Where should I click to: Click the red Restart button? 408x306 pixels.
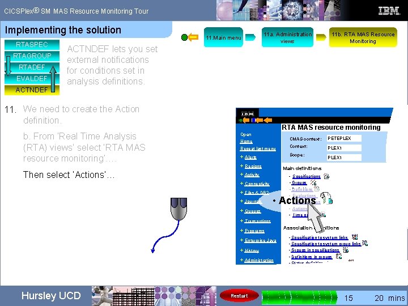[x=239, y=296]
